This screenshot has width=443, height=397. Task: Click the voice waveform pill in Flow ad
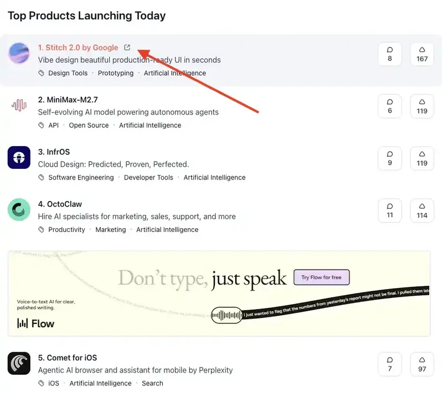pyautogui.click(x=226, y=315)
